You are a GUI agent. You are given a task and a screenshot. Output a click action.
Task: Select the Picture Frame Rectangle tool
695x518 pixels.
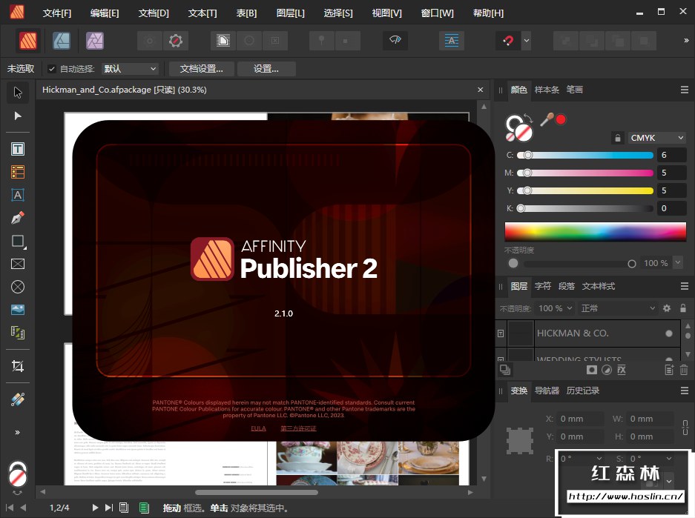click(x=18, y=264)
